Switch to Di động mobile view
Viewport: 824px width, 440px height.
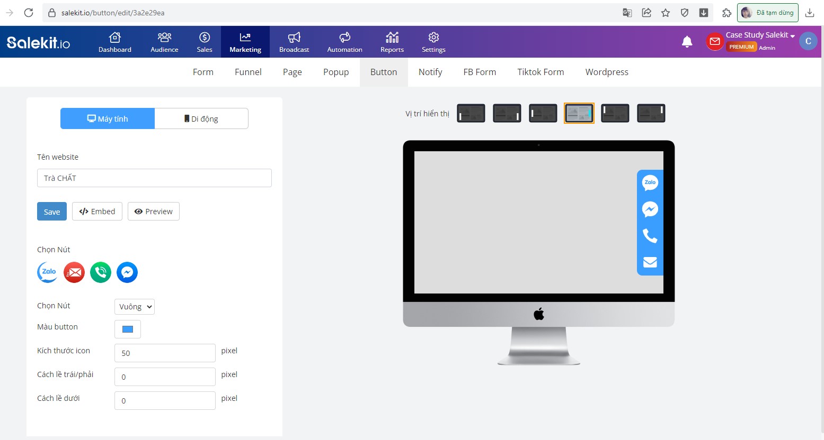click(x=201, y=118)
